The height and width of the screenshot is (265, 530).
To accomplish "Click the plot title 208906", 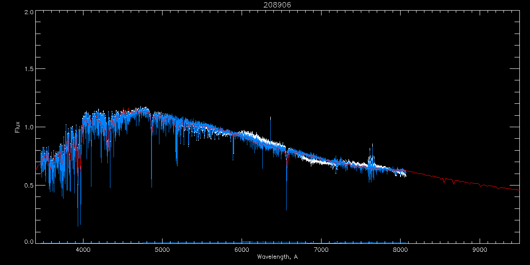I will point(277,5).
